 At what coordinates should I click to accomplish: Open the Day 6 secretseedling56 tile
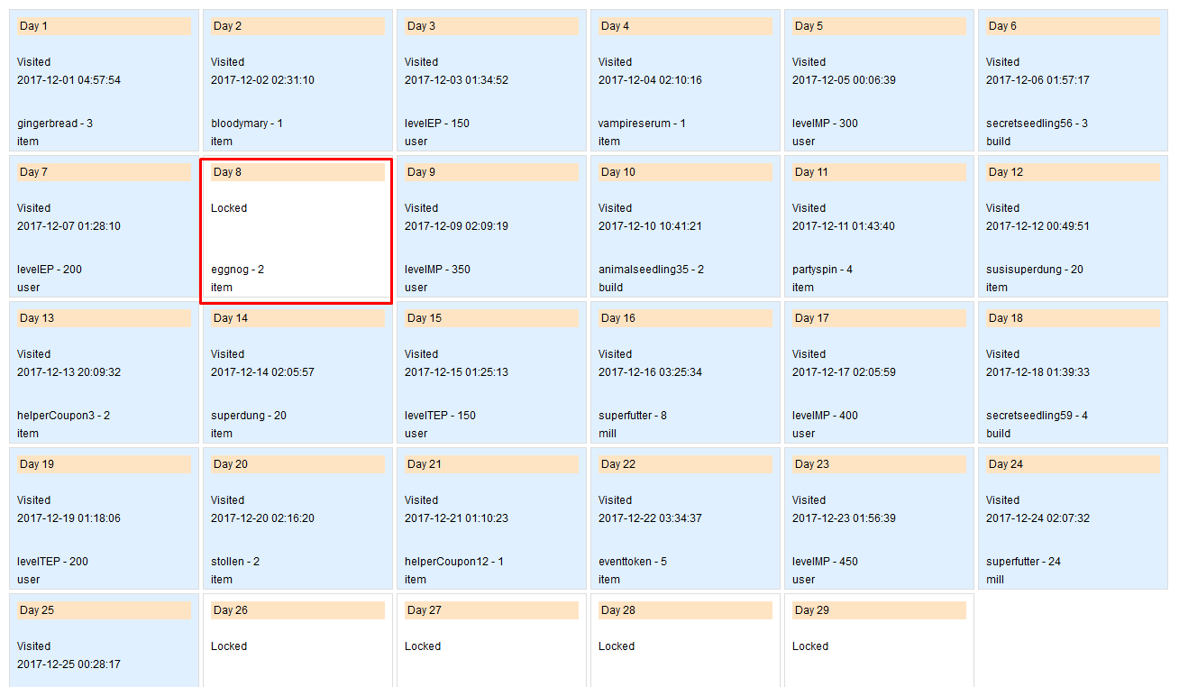click(x=1073, y=80)
